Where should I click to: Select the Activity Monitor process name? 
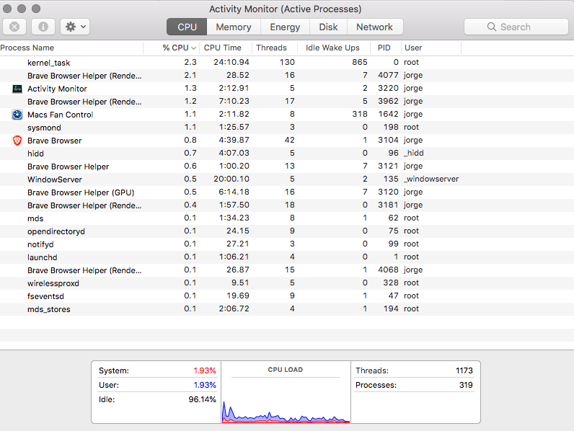pyautogui.click(x=57, y=89)
